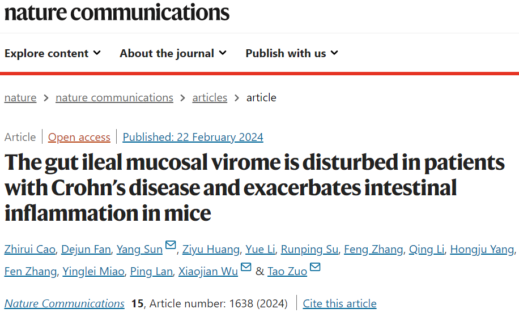Screen dimensions: 519x313
Task: Open the About the journal menu
Action: point(173,53)
